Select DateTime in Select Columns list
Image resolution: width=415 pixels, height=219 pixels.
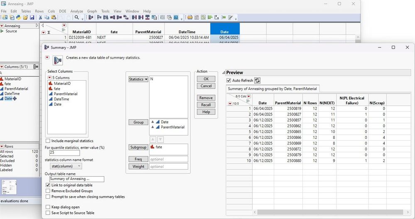point(61,99)
